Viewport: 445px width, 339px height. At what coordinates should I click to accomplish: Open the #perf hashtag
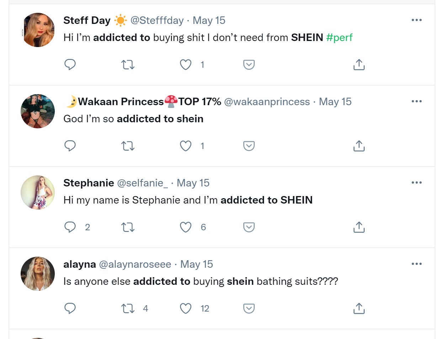pyautogui.click(x=340, y=37)
